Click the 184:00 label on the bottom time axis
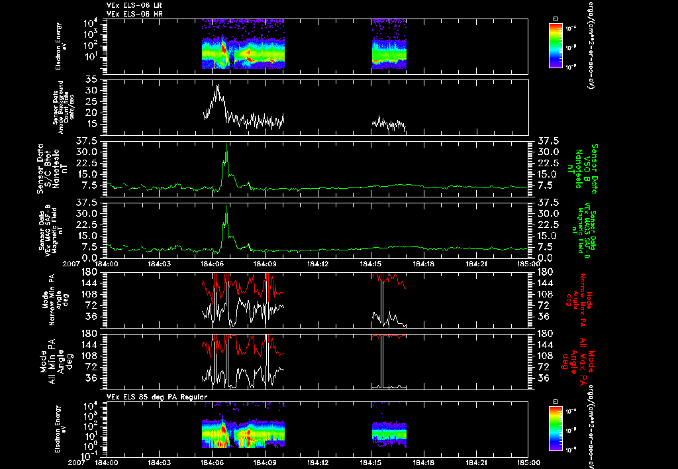 click(107, 462)
